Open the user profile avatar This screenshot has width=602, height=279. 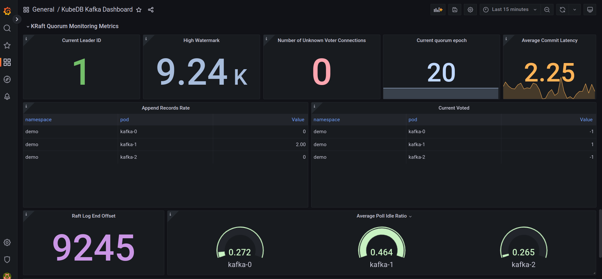7,276
